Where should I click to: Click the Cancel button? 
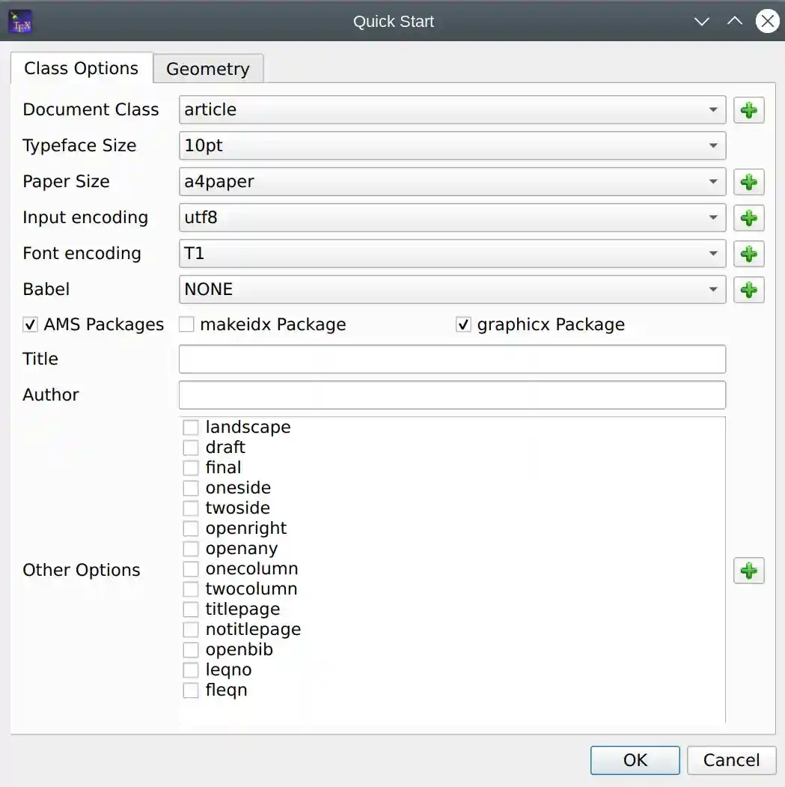coord(731,760)
